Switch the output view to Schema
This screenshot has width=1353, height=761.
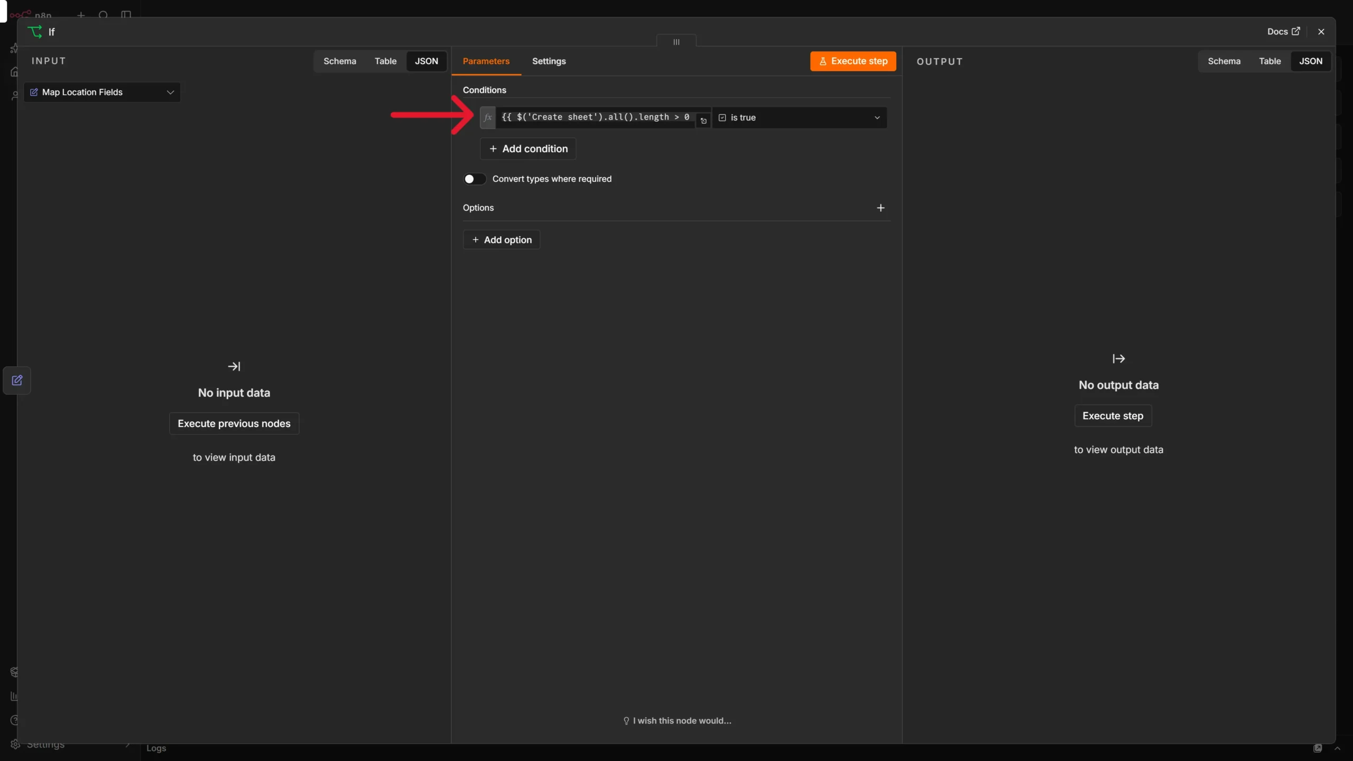(1224, 61)
